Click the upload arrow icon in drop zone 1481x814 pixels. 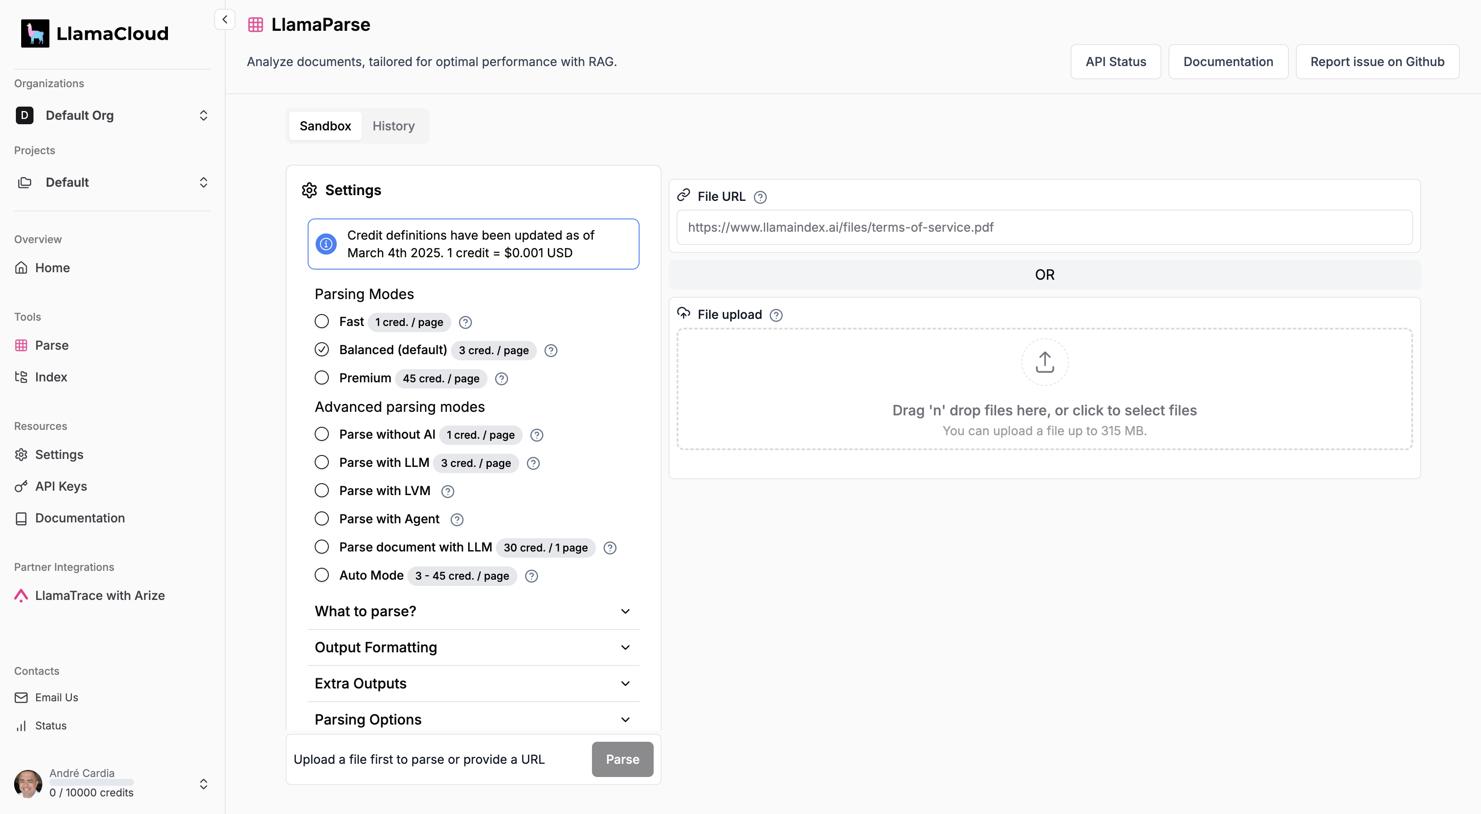pyautogui.click(x=1044, y=362)
